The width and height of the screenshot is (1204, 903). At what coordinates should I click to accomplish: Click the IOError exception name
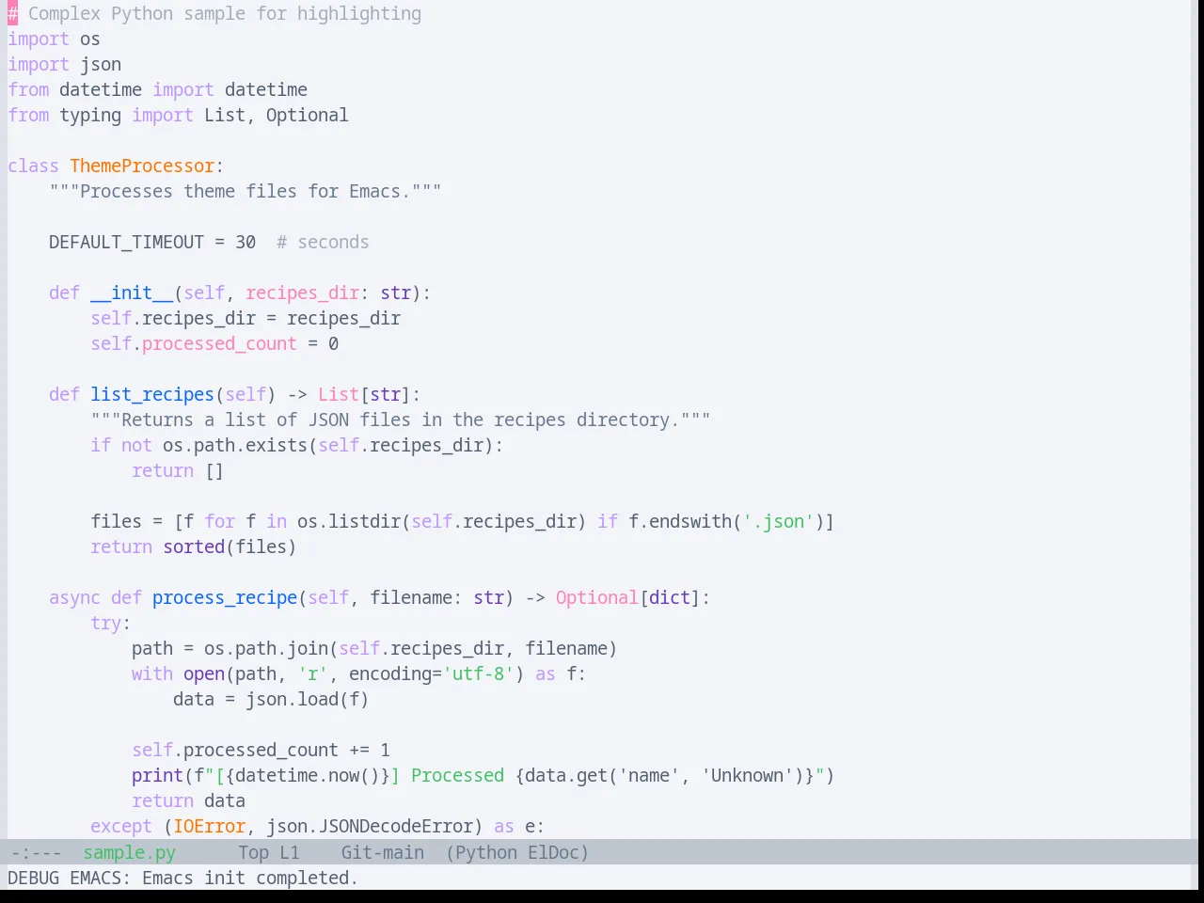pyautogui.click(x=209, y=826)
